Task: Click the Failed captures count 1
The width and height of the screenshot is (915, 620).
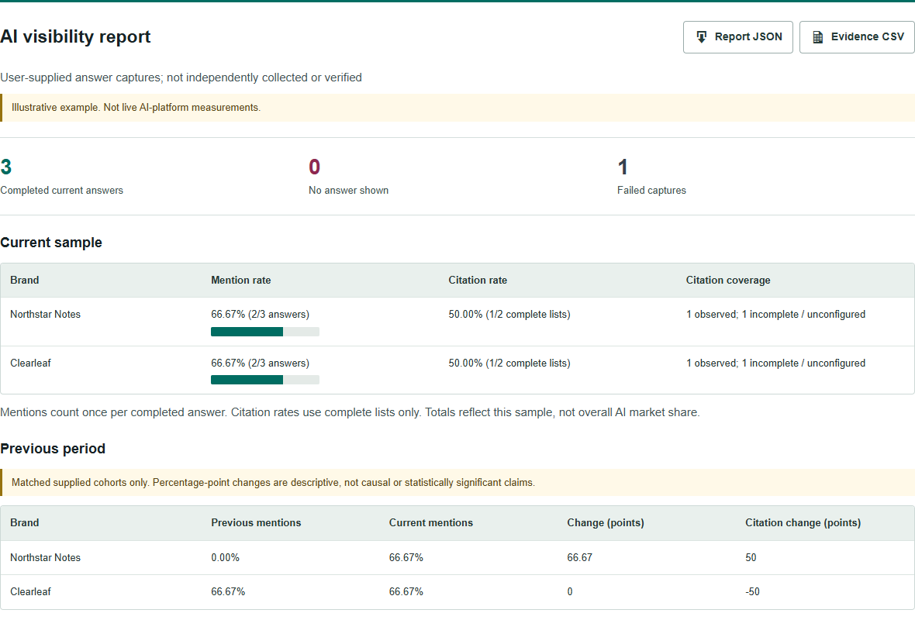Action: pyautogui.click(x=623, y=167)
